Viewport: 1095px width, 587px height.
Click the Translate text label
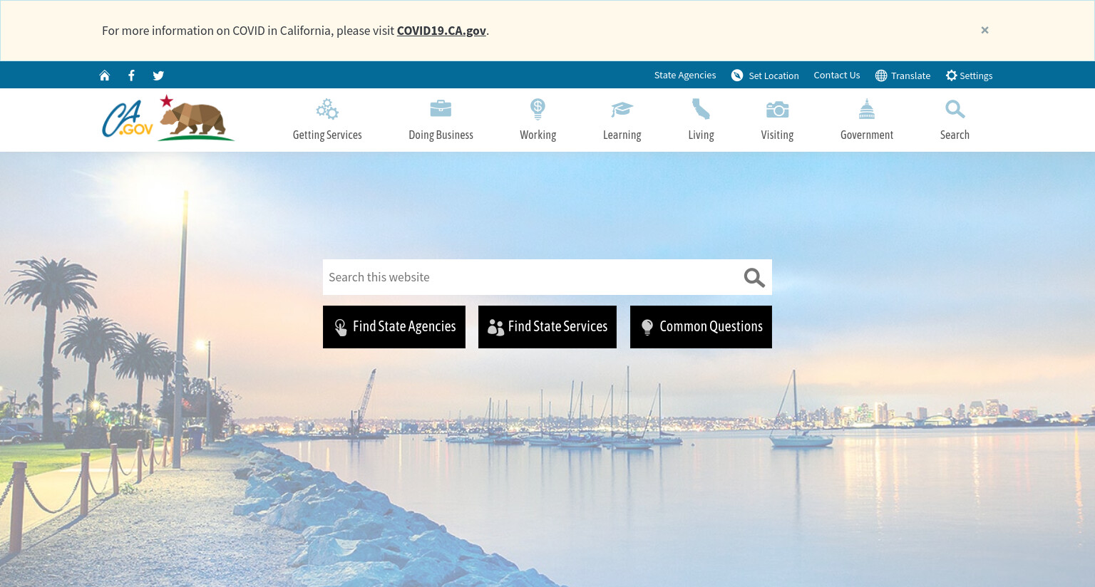[x=910, y=76]
